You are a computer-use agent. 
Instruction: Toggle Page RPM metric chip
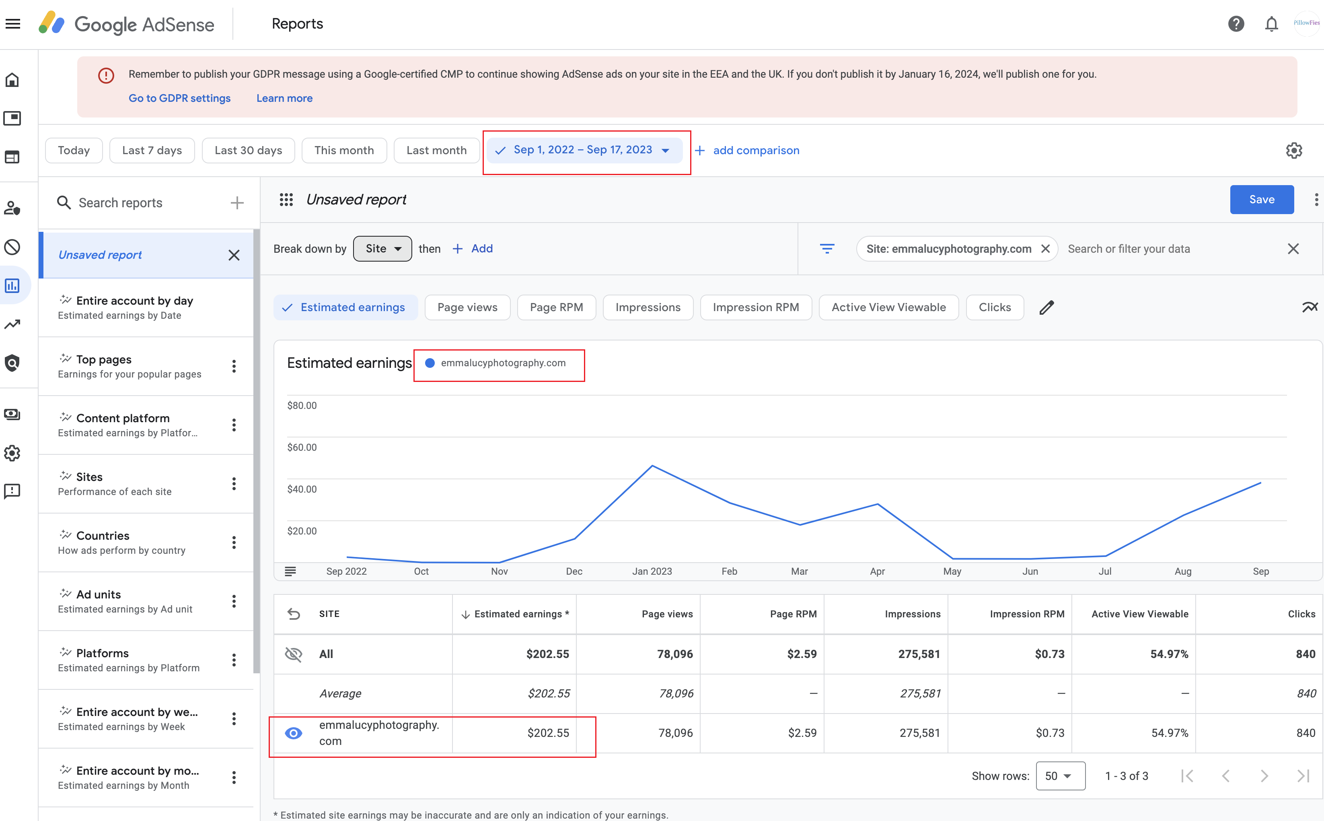(556, 307)
